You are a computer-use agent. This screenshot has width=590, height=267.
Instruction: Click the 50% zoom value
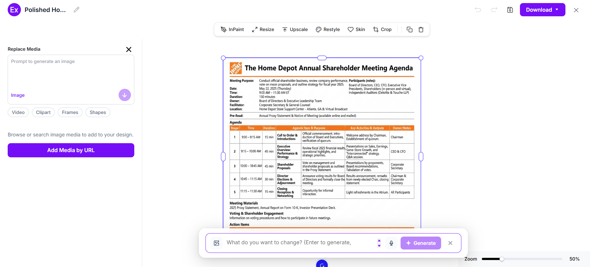coord(574,259)
